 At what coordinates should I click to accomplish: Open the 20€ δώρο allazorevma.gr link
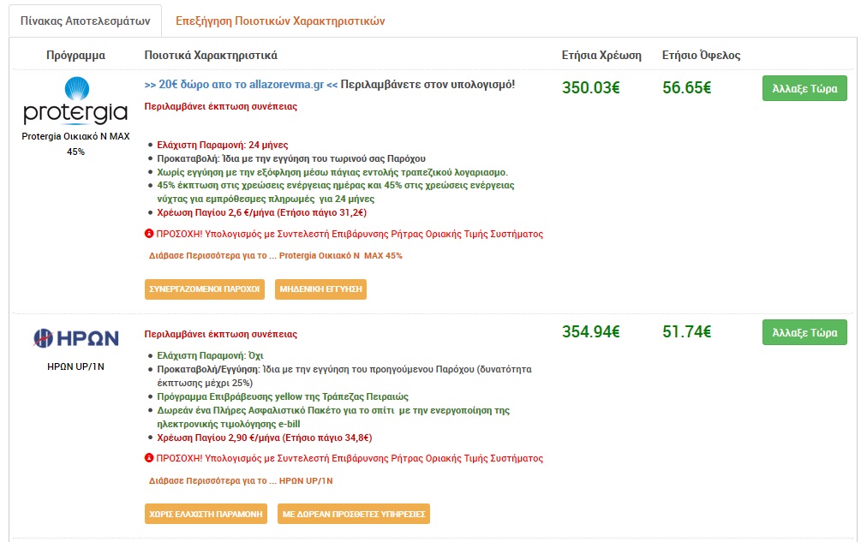coord(241,85)
